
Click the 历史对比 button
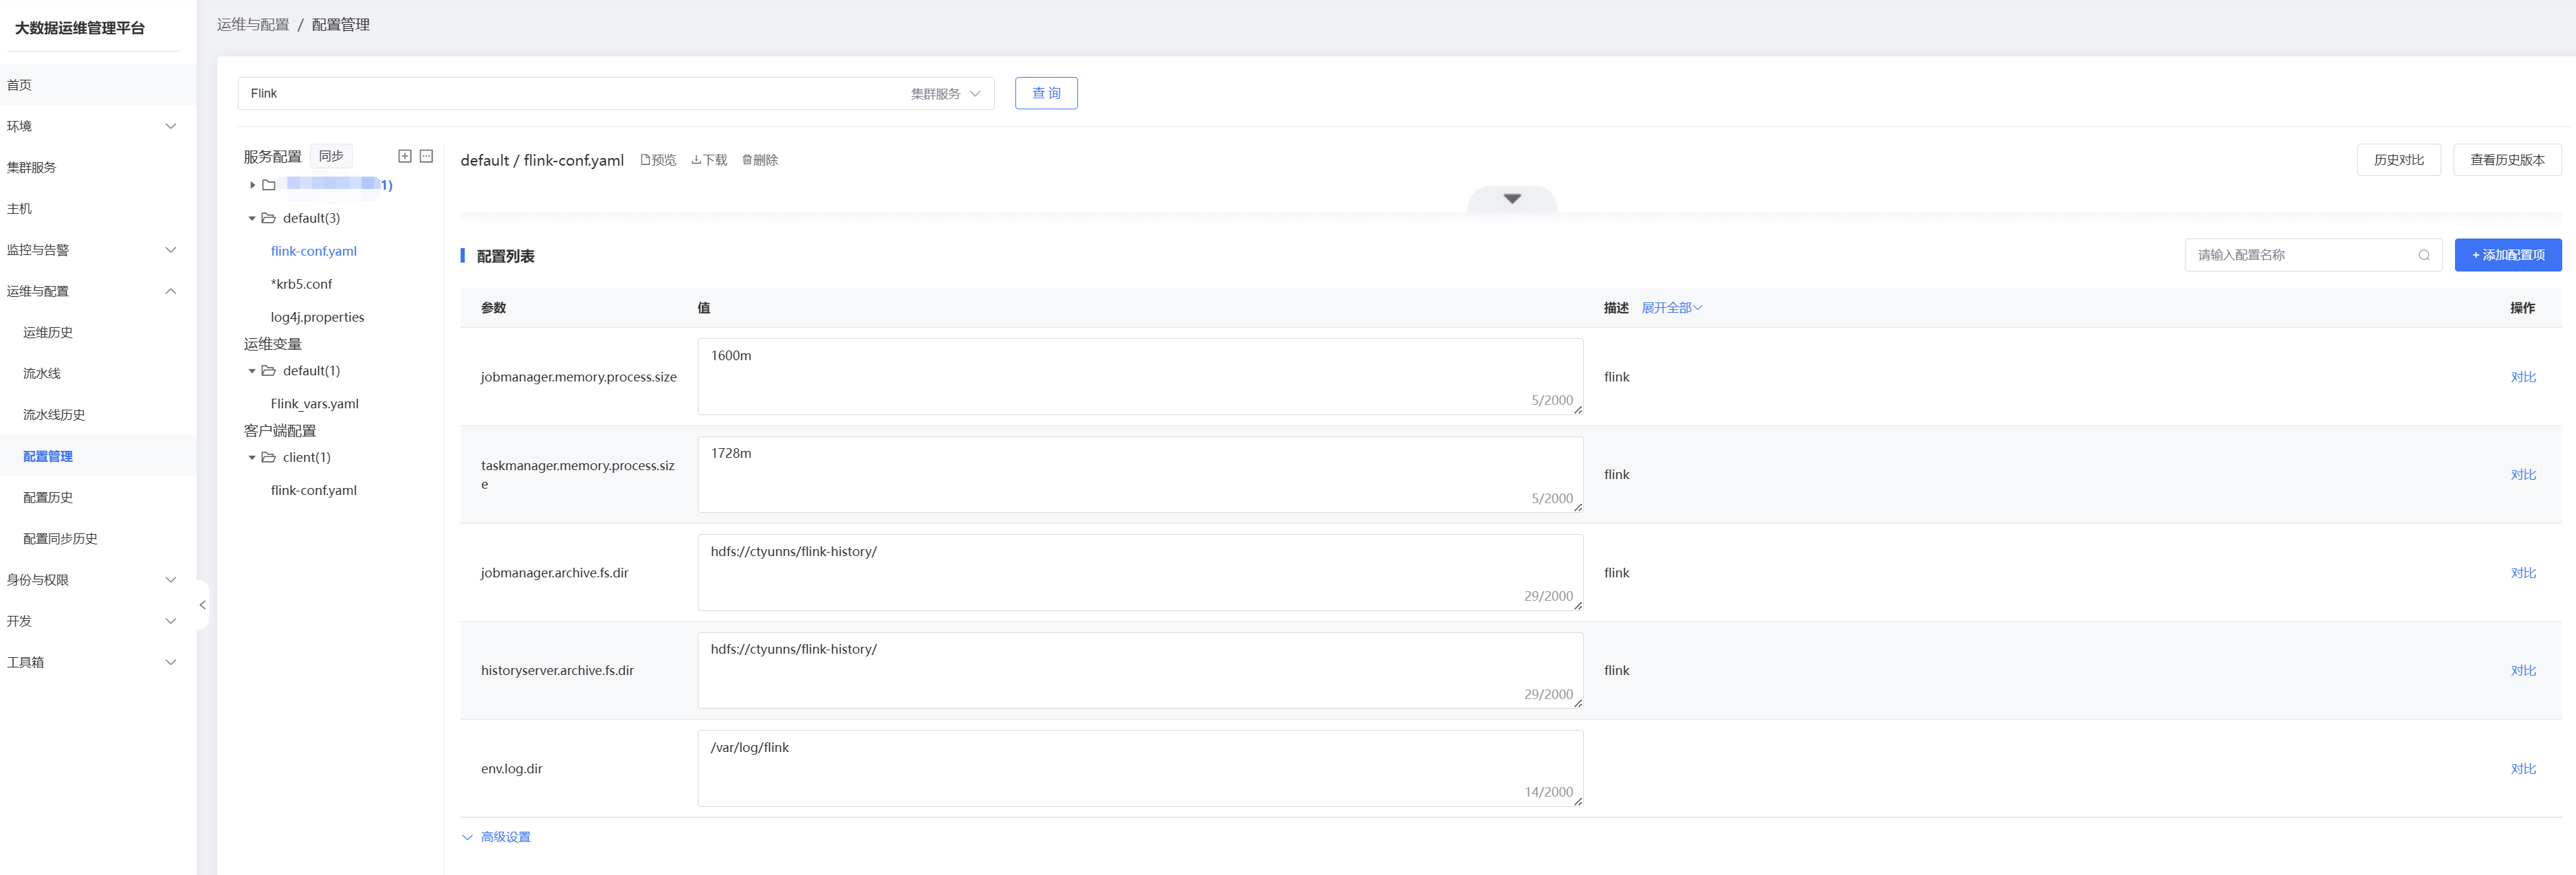(2398, 160)
